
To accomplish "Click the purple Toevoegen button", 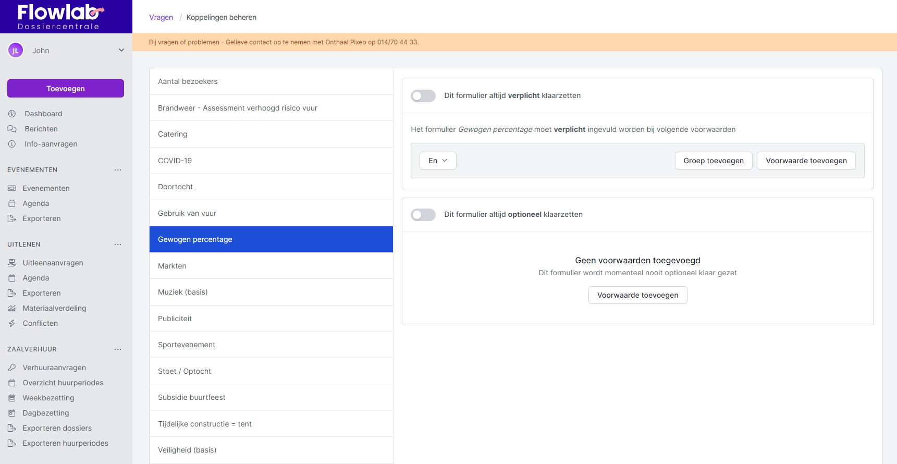I will click(x=66, y=89).
